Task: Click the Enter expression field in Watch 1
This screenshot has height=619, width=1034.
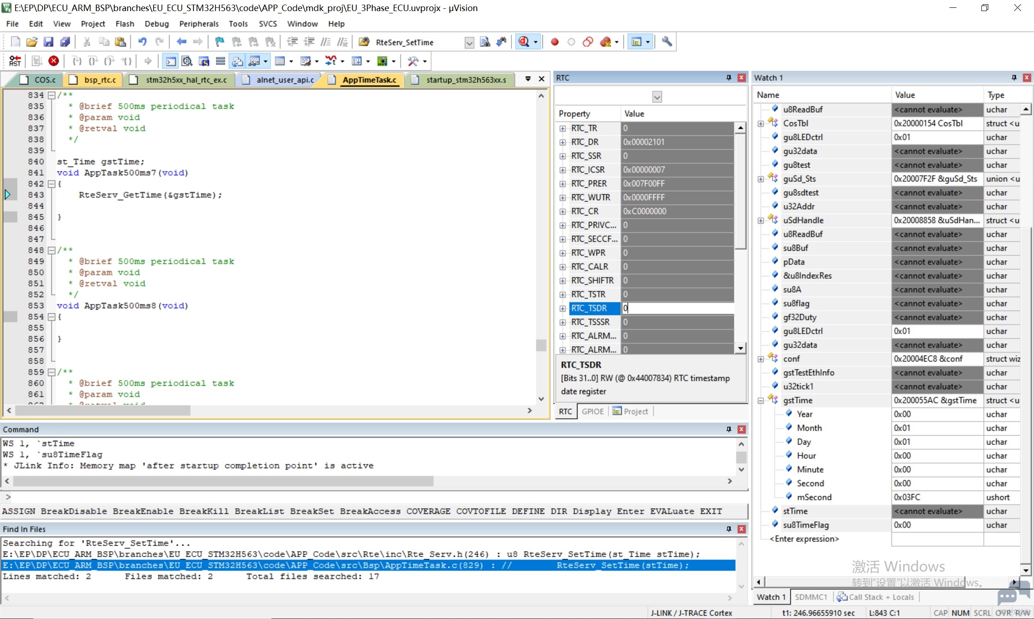Action: click(x=804, y=539)
